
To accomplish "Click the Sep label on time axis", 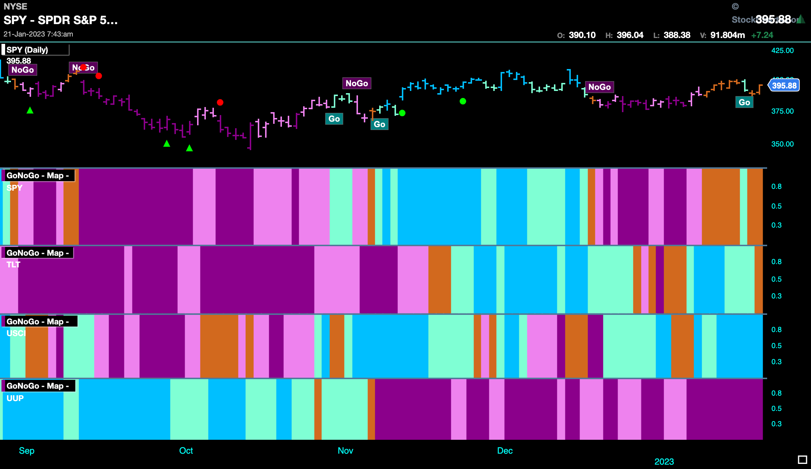I will tap(27, 450).
